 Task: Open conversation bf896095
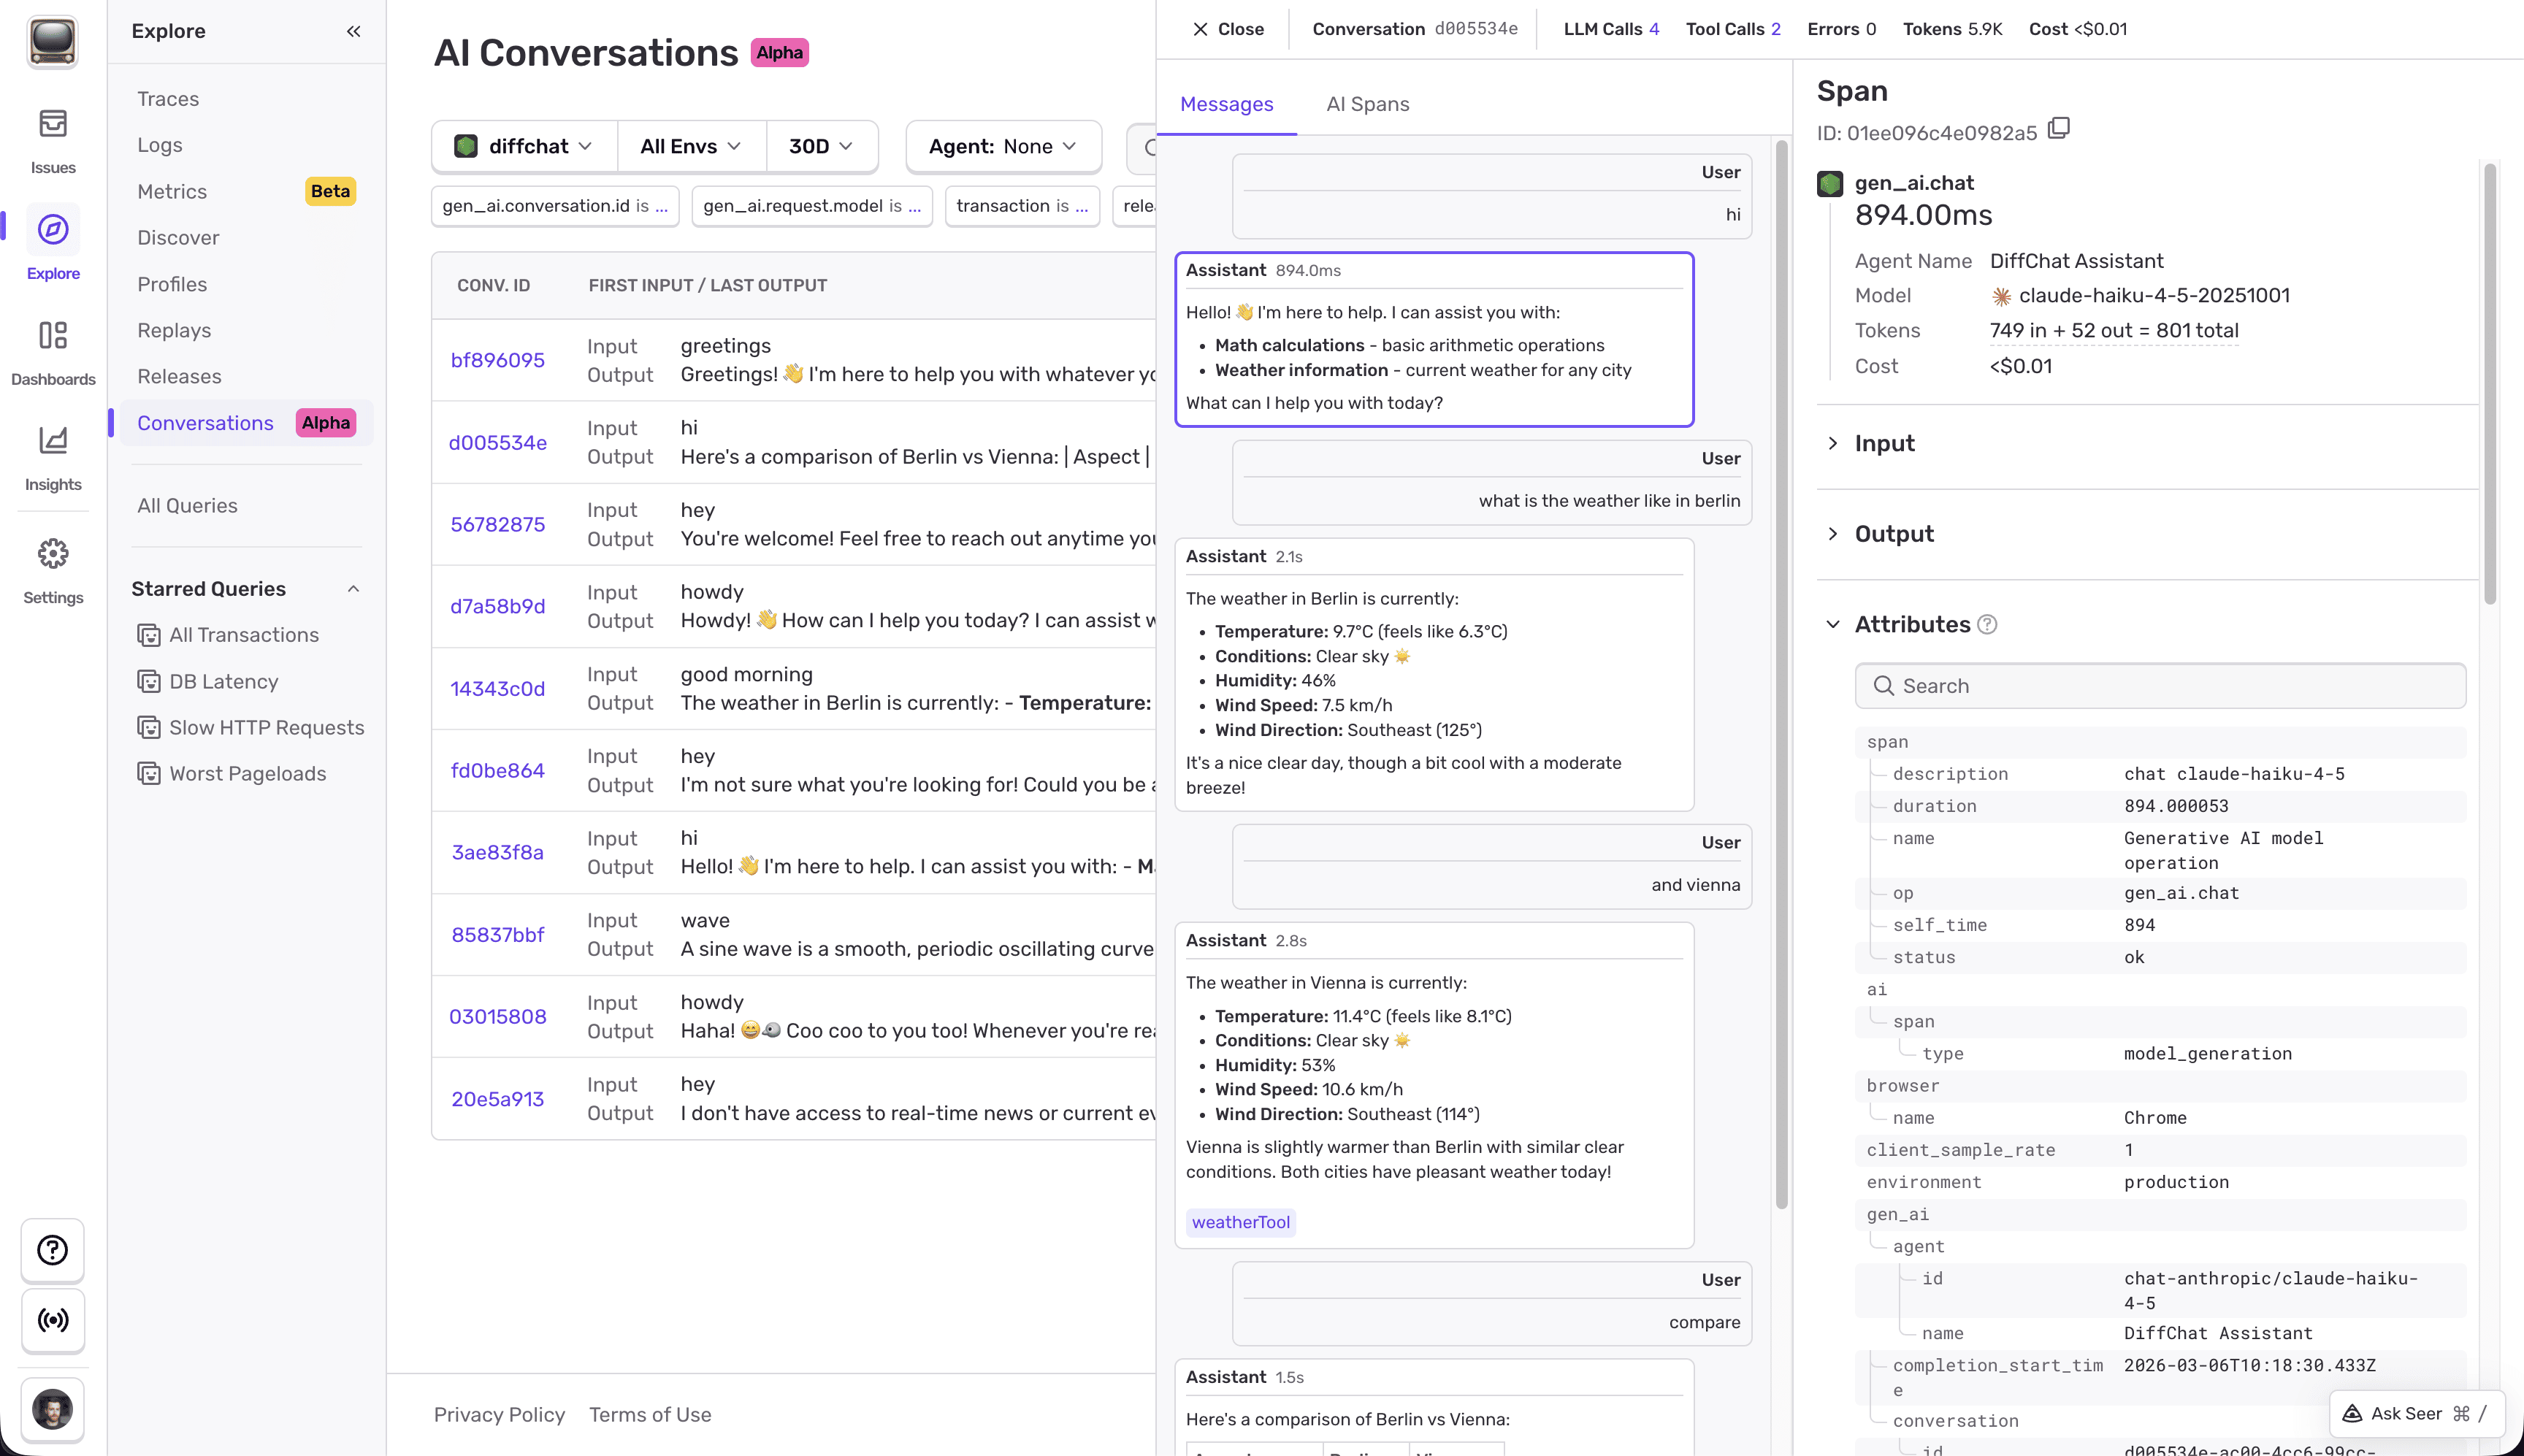(497, 360)
